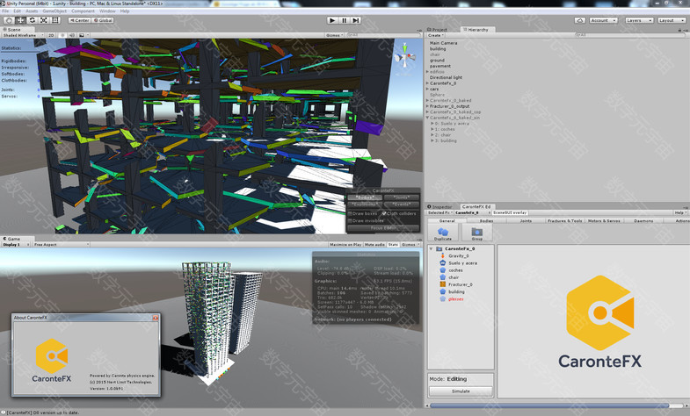The image size is (690, 416).
Task: Click the Pause button
Action: 344,20
